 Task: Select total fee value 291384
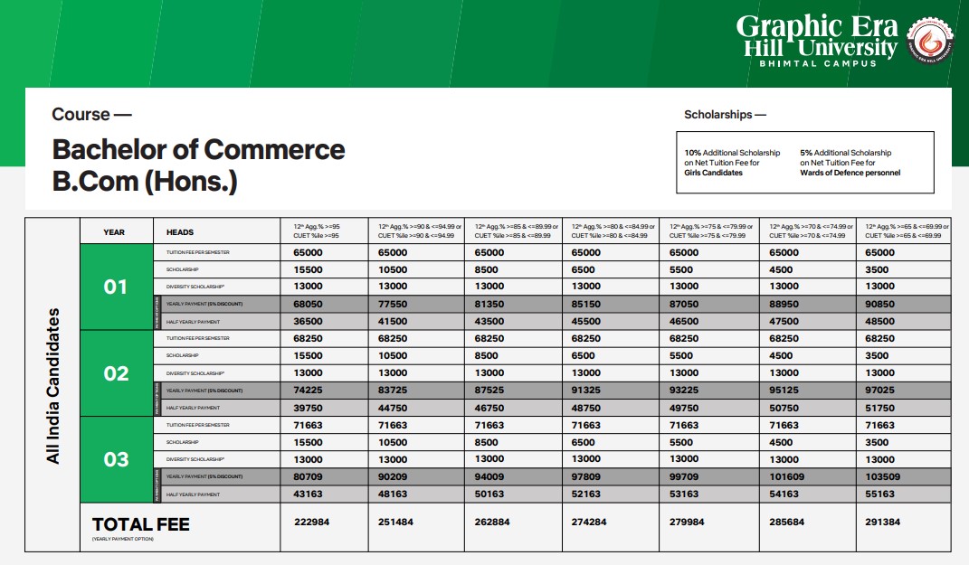click(884, 522)
